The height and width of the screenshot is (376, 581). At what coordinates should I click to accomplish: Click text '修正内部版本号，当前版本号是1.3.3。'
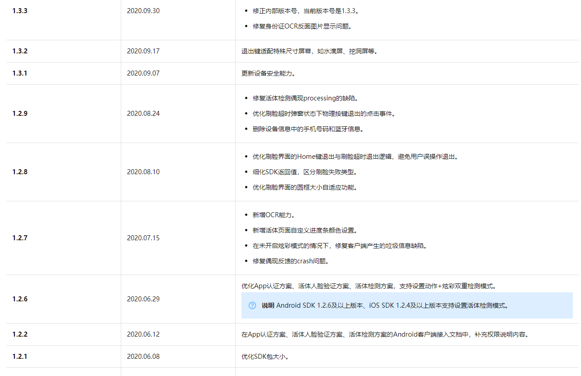(306, 11)
